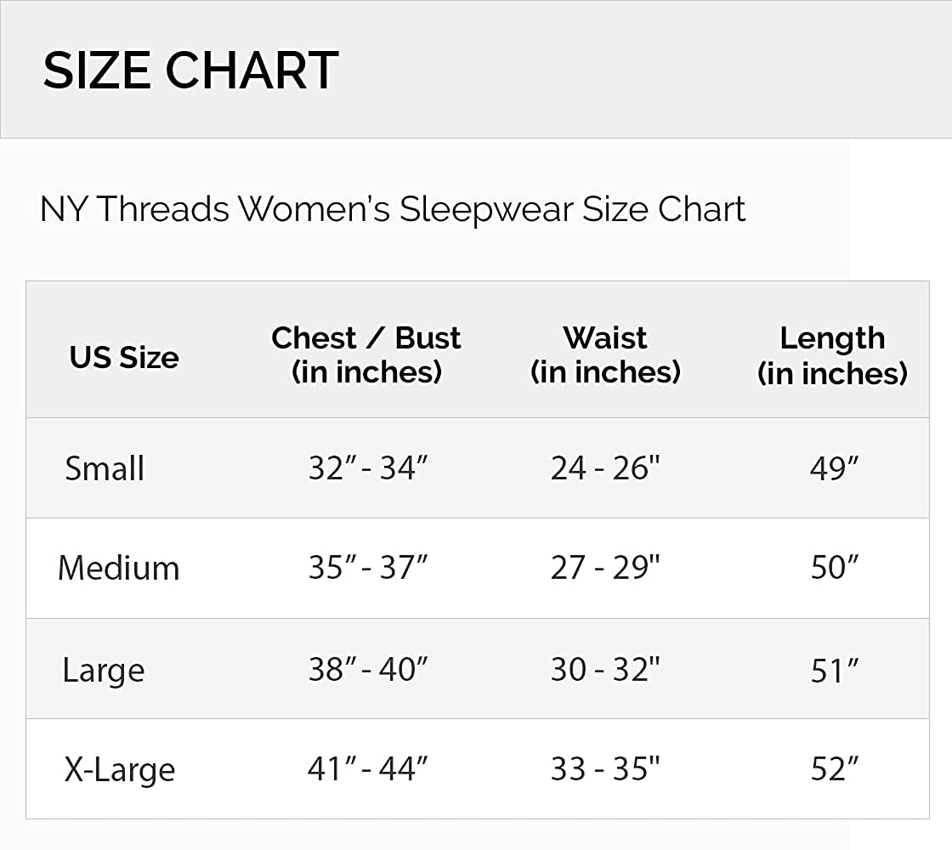
Task: Select the 33 - 35" waist cell
Action: pos(605,770)
